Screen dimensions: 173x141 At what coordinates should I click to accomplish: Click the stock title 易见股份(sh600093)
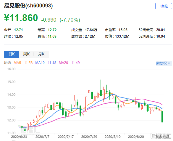click(x=28, y=6)
